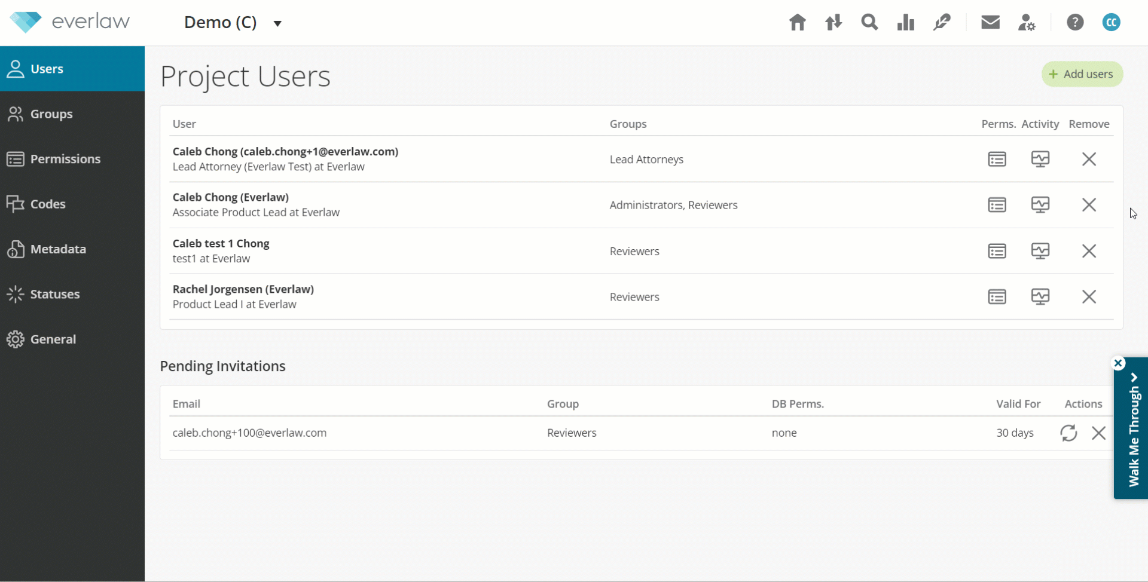The image size is (1148, 582).
Task: View activity for caleb.chong+1@everlaw.com
Action: 1040,159
